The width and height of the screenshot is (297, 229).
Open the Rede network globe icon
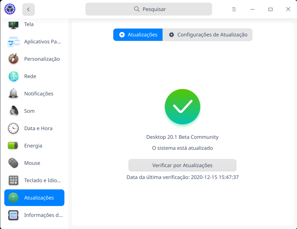[13, 76]
